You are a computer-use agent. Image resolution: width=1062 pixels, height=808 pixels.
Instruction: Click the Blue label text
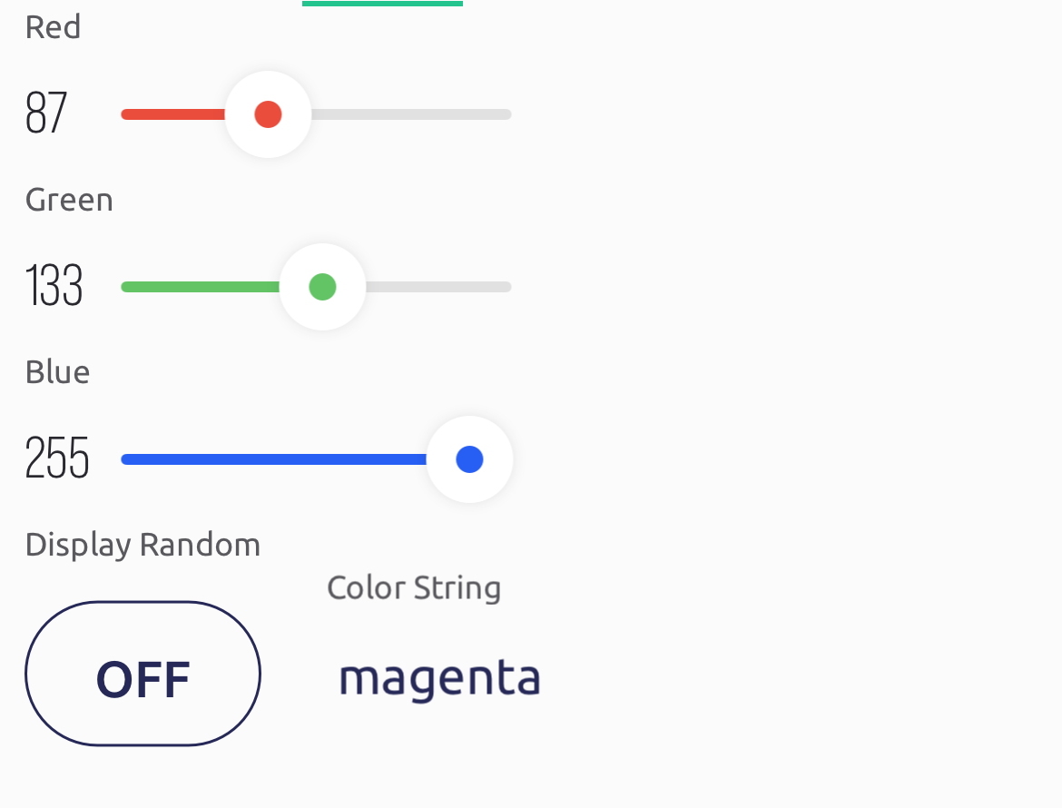(57, 372)
